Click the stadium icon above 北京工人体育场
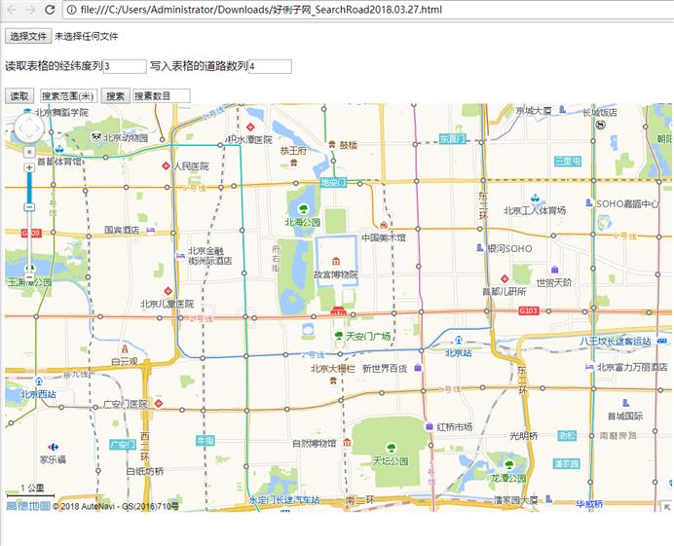The height and width of the screenshot is (546, 674). tap(535, 199)
